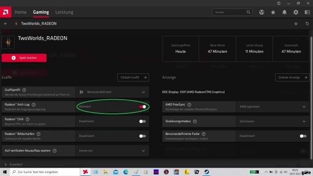Toggle the sidebar panel icon at top right
Viewport: 313px width, 176px height.
[307, 12]
